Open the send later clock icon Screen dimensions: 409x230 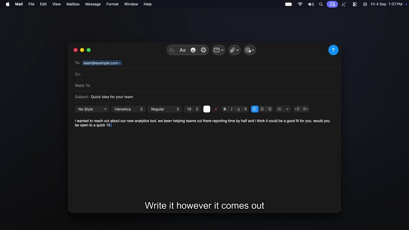coord(248,50)
